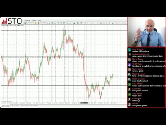
Task: Select the line chart display icon
Action: pos(55,23)
